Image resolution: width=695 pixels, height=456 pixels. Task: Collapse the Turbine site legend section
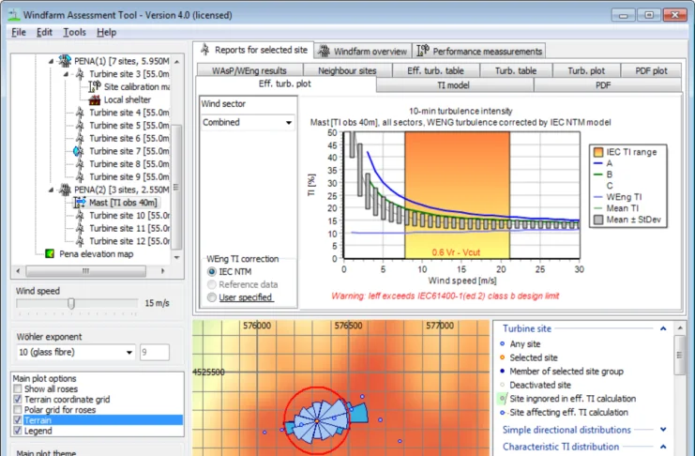click(663, 329)
